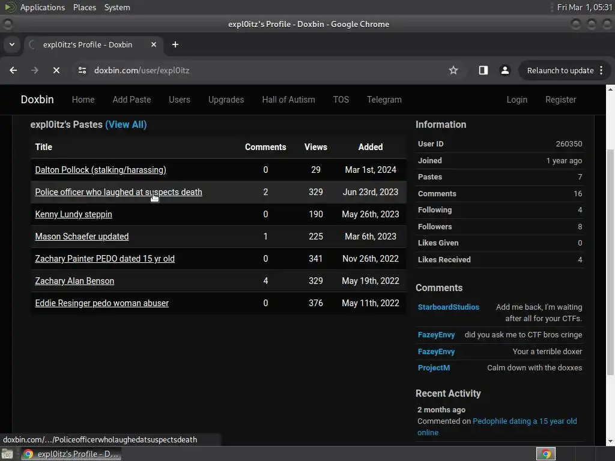The width and height of the screenshot is (615, 461).
Task: Click the address bar URL field
Action: pyautogui.click(x=267, y=71)
